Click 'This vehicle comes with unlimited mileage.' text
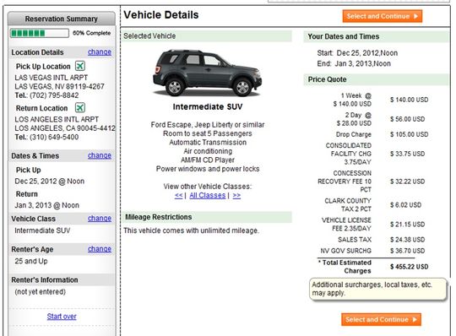The height and width of the screenshot is (336, 456). pyautogui.click(x=191, y=230)
